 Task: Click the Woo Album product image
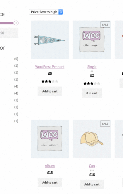[50, 139]
